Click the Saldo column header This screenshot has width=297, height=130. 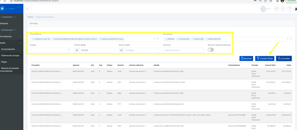click(x=289, y=65)
